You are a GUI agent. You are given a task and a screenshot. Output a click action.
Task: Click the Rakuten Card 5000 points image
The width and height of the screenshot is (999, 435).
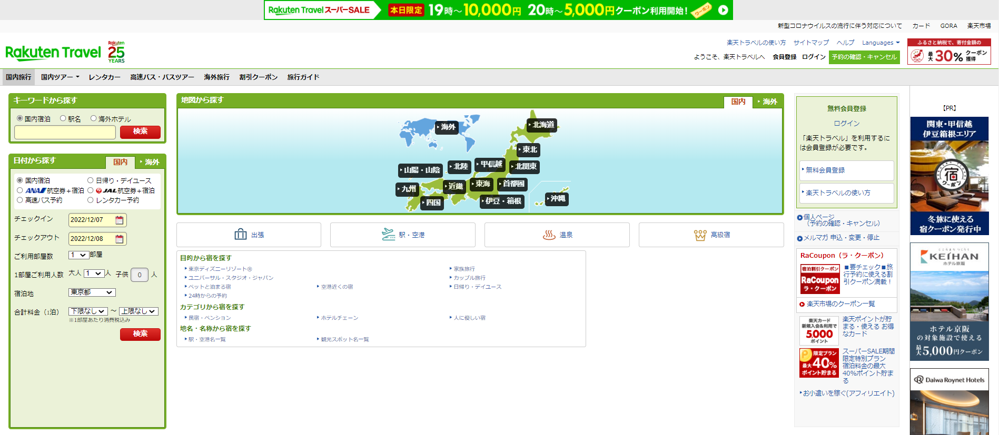819,330
